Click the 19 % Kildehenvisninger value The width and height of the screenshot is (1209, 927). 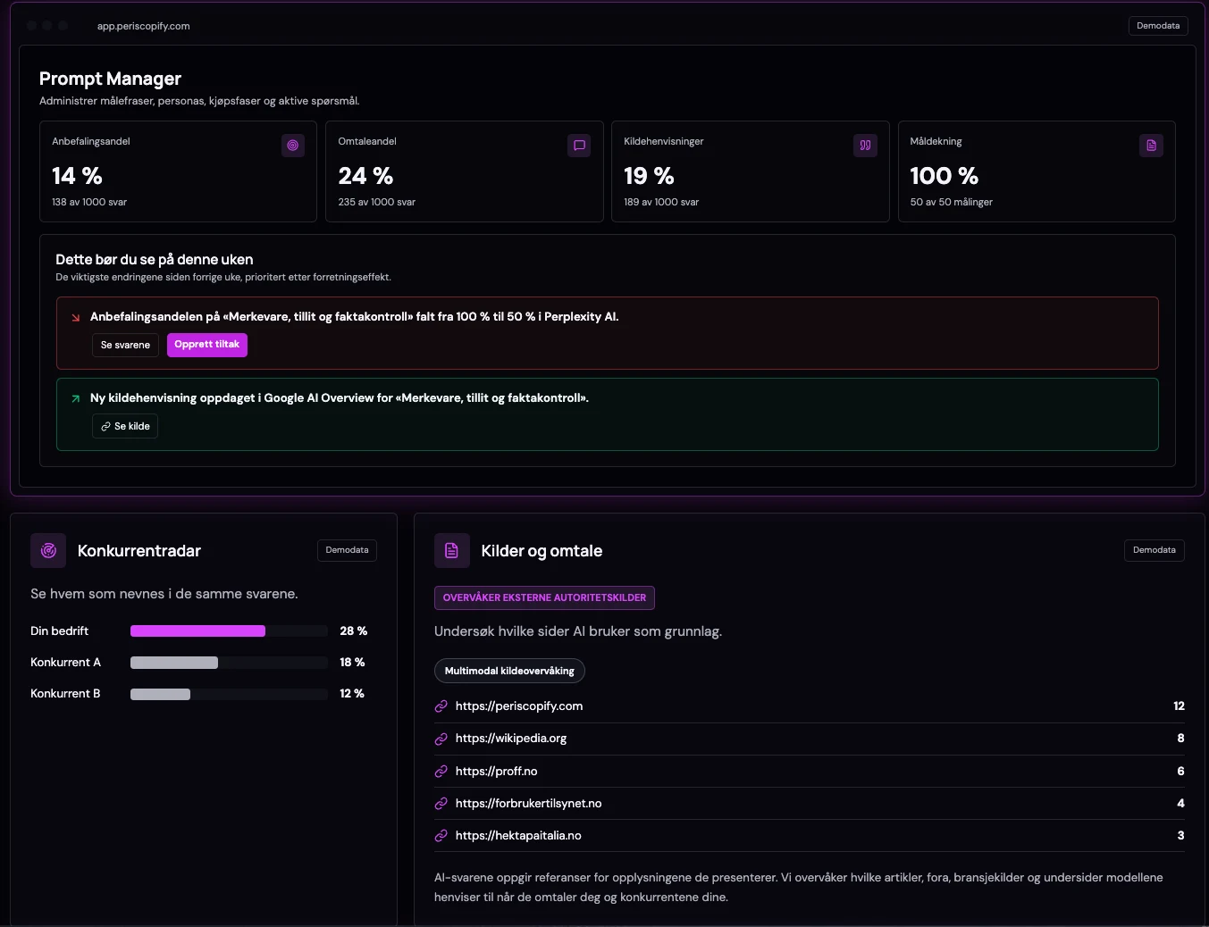tap(650, 176)
